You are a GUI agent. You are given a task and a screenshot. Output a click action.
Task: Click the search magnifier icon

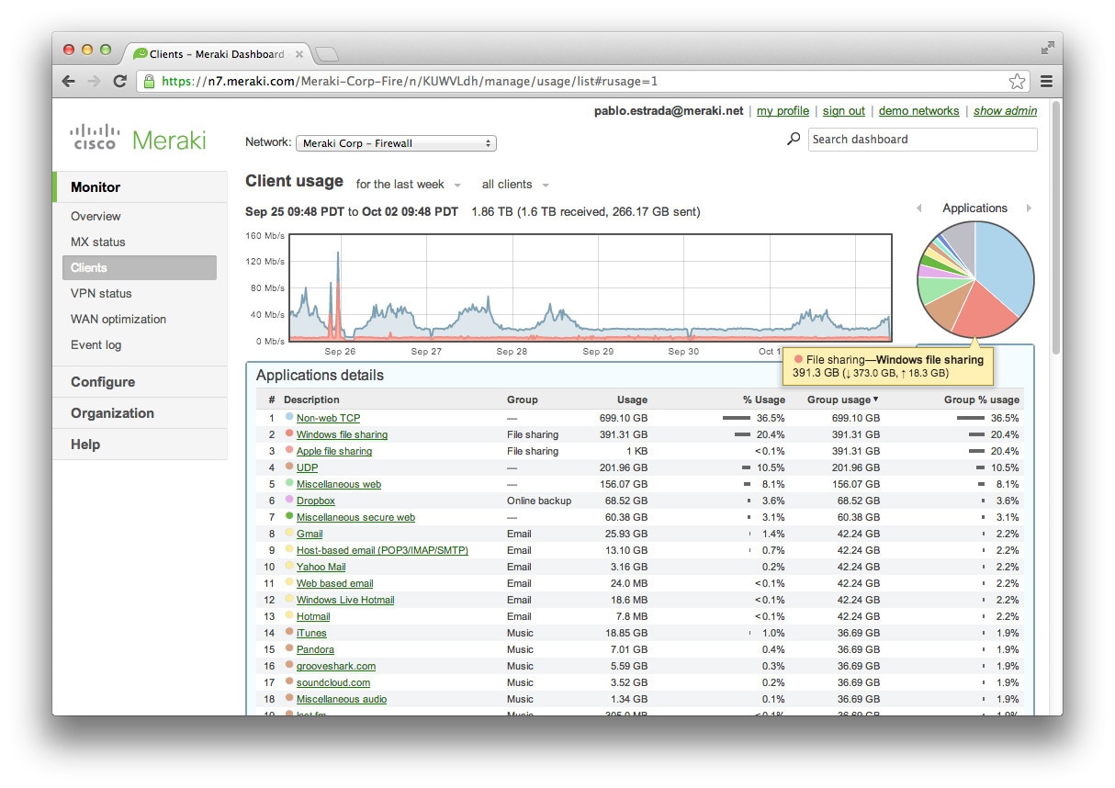coord(794,140)
